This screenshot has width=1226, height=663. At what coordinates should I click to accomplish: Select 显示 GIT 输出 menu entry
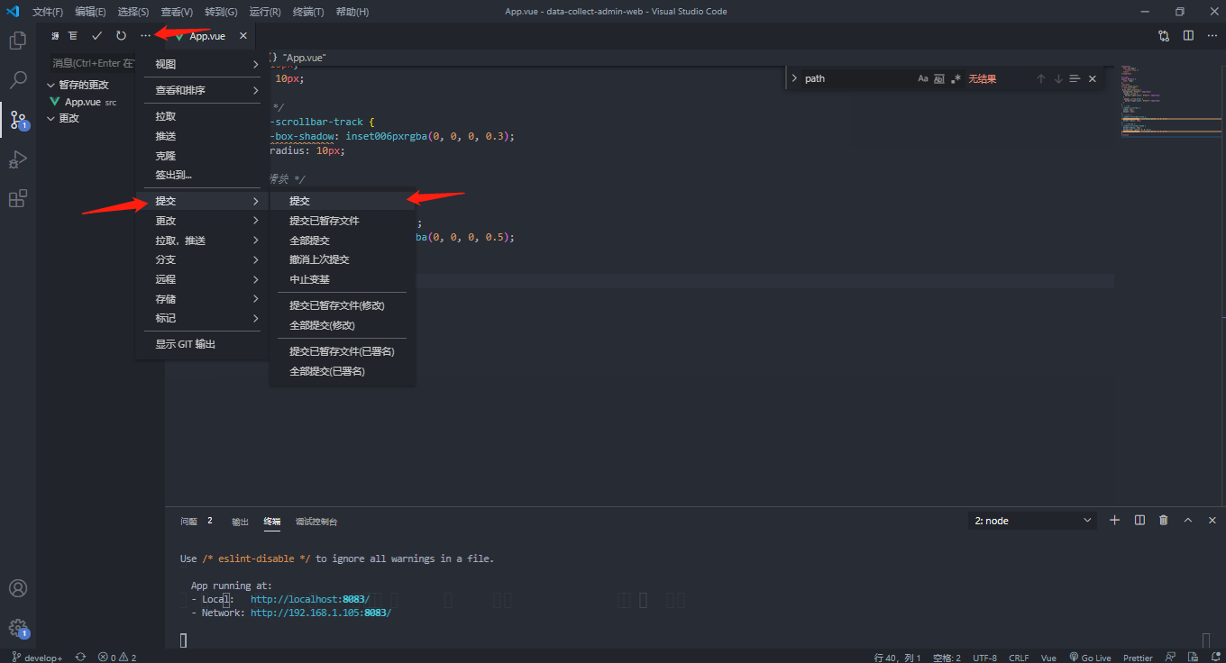coord(202,344)
